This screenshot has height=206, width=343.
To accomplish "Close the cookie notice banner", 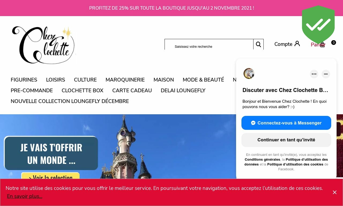I will (335, 192).
